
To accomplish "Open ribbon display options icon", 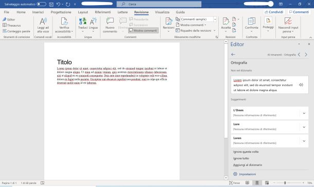I will 281,4.
